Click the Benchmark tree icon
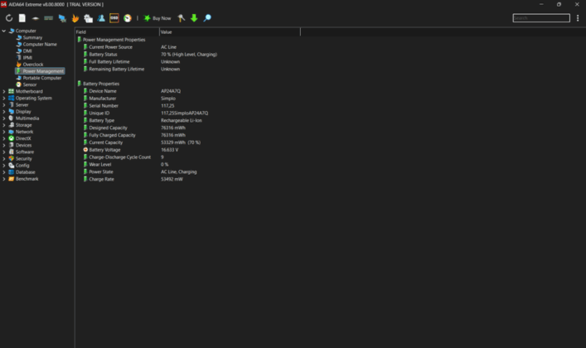 [x=12, y=179]
